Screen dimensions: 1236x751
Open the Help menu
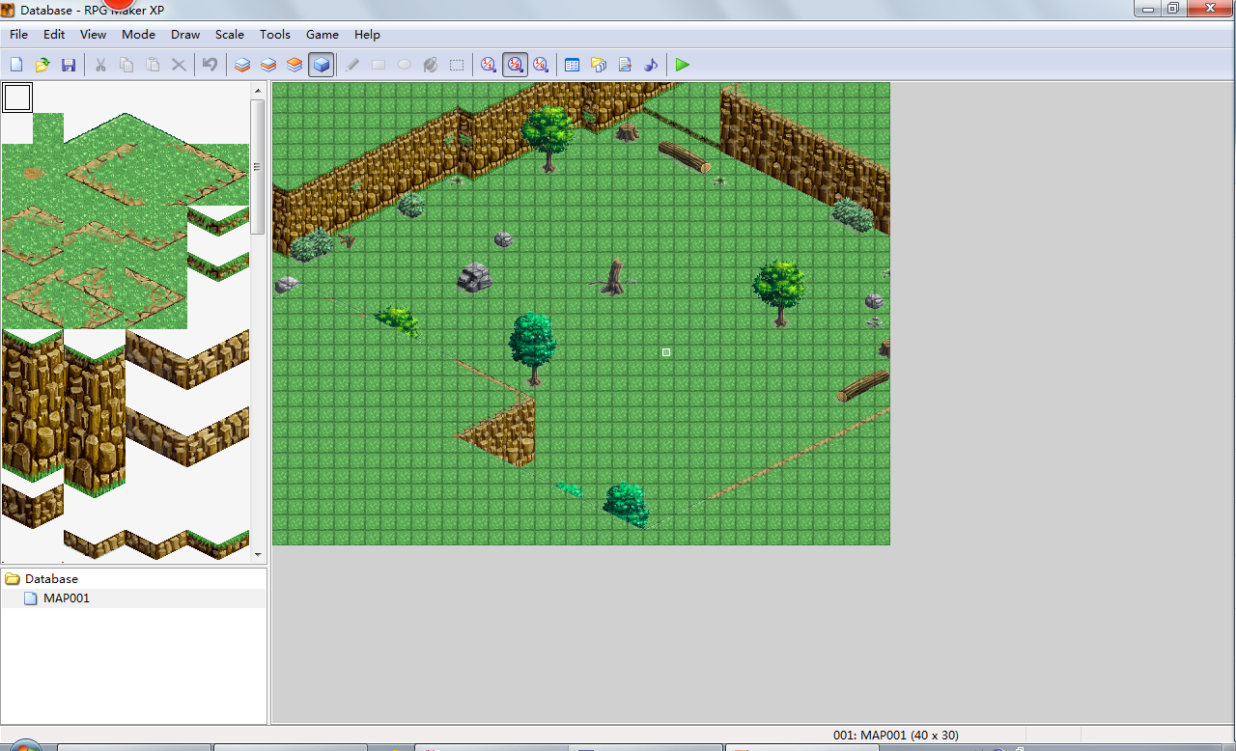(367, 35)
